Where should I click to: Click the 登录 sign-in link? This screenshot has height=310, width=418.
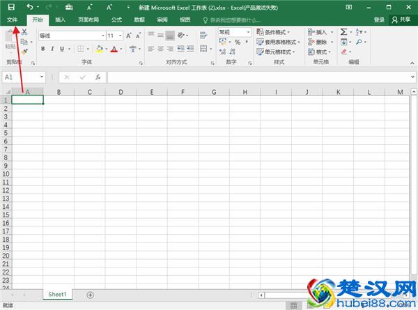point(379,20)
